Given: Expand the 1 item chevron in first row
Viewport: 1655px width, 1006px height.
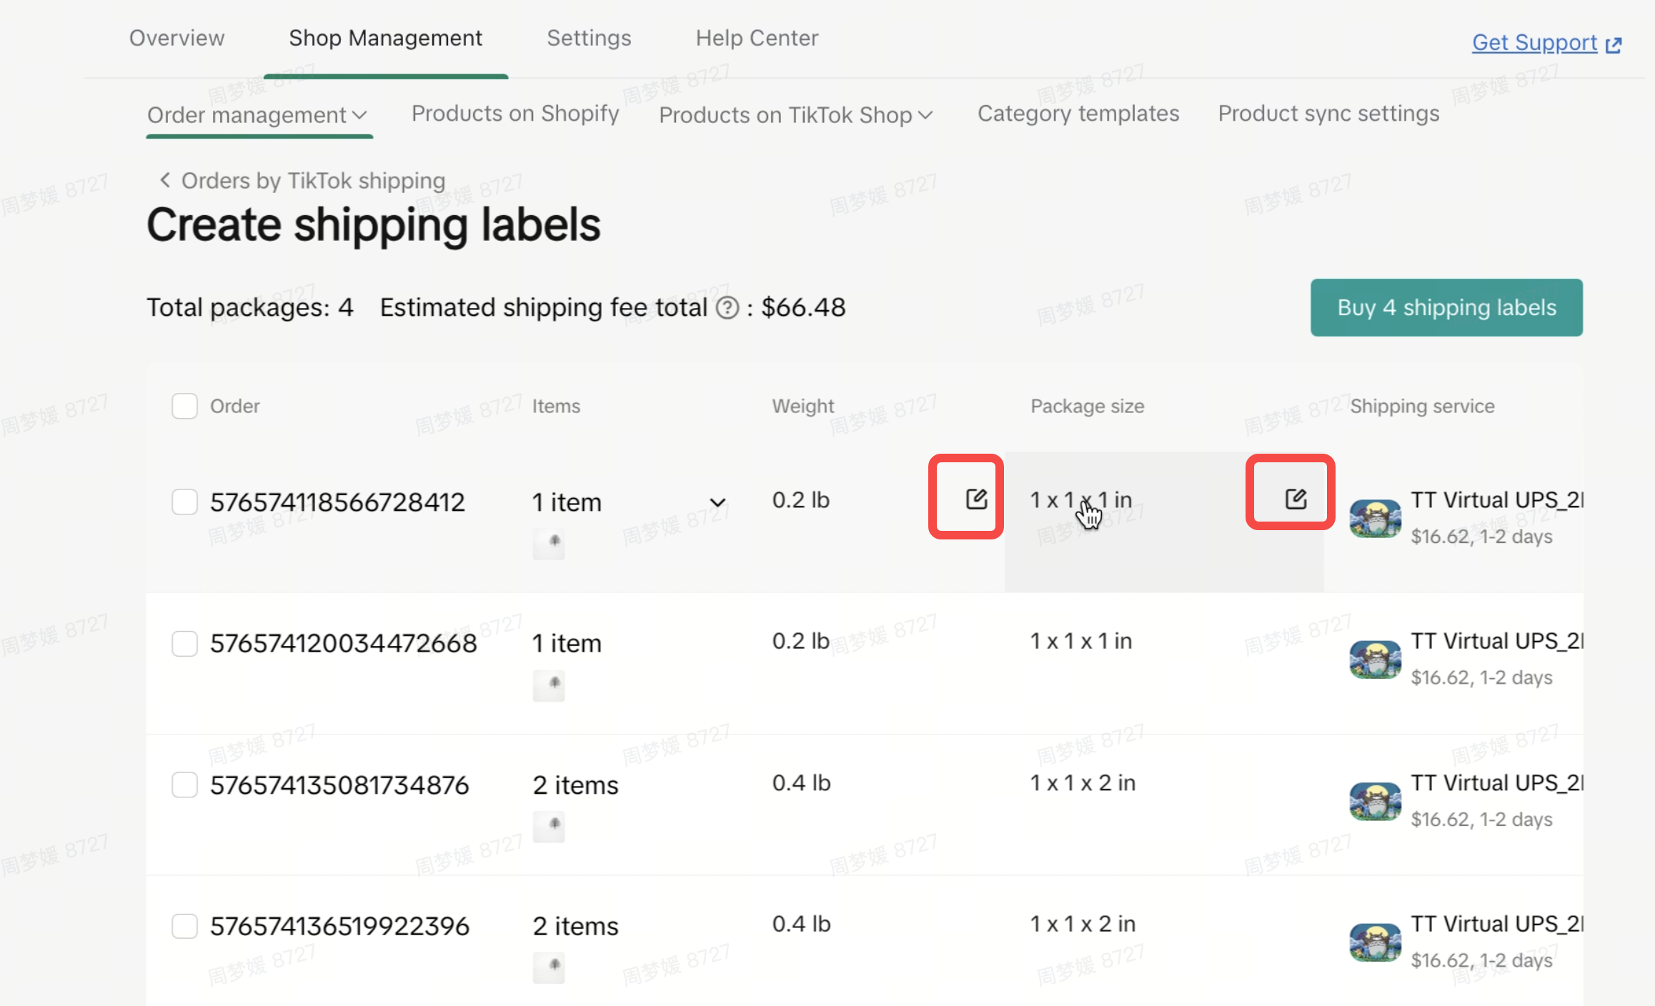Looking at the screenshot, I should coord(717,502).
